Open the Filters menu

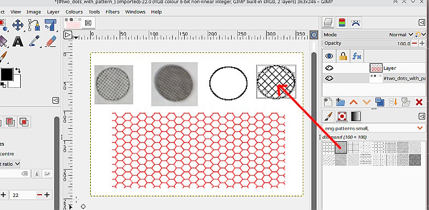[113, 12]
